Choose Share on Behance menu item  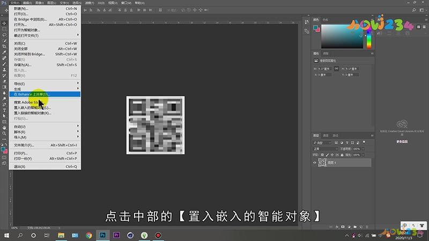click(x=45, y=94)
